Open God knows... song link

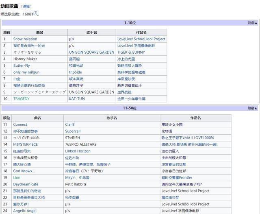[x=24, y=171]
